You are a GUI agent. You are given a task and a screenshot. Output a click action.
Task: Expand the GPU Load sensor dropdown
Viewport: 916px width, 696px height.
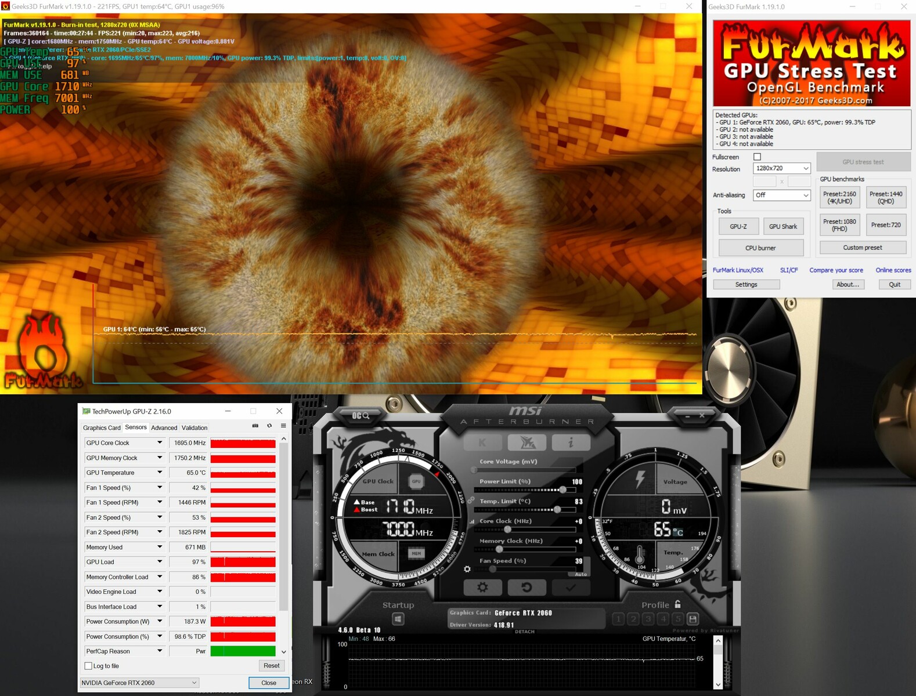point(160,561)
